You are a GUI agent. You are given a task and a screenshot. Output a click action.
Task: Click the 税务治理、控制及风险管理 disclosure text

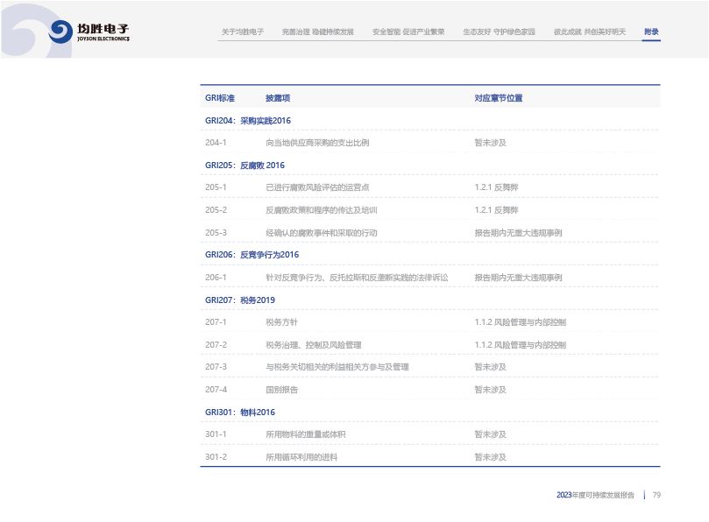[314, 345]
